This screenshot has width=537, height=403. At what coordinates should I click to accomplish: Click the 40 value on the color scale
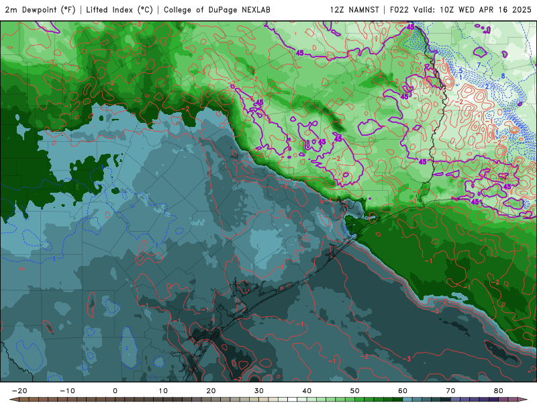[x=307, y=391]
